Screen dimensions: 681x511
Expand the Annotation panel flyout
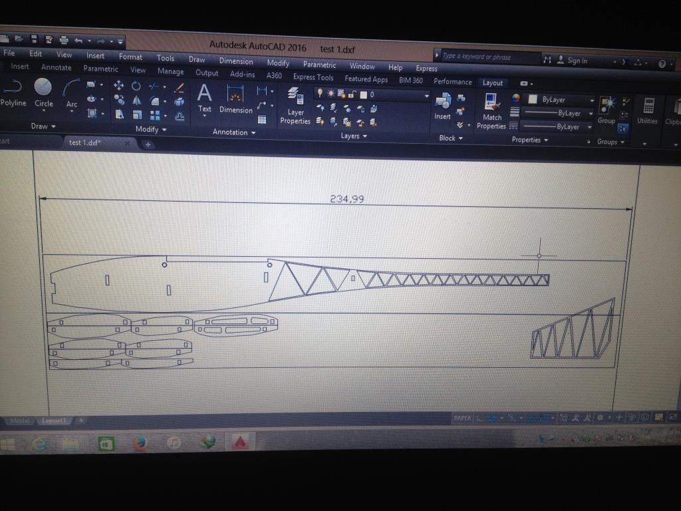coord(233,132)
